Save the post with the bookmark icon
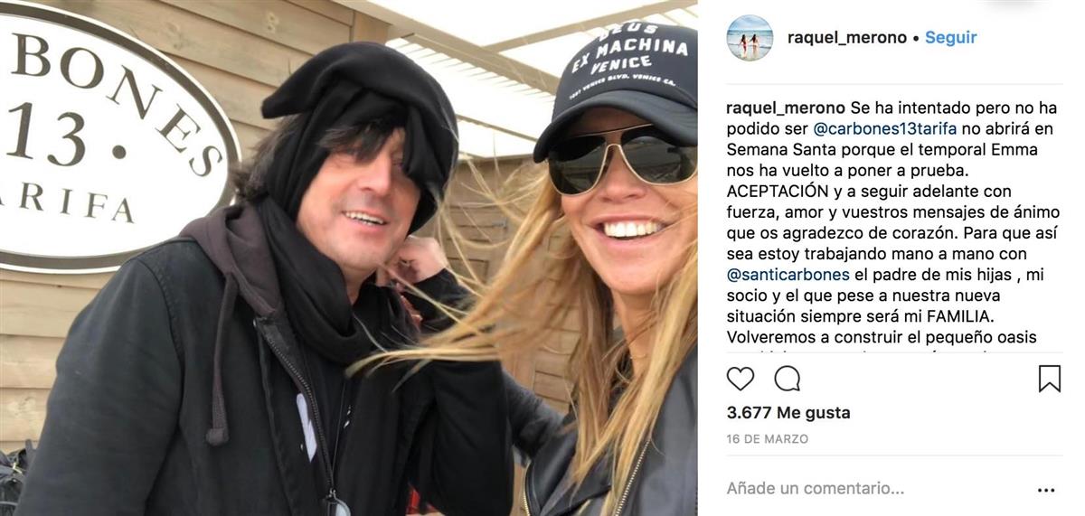The height and width of the screenshot is (516, 1085). 1049,378
